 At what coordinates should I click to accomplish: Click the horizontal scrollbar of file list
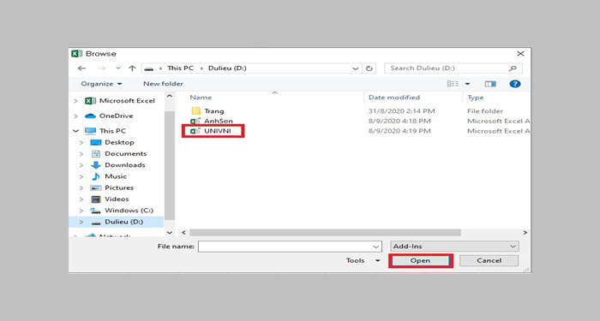click(325, 233)
